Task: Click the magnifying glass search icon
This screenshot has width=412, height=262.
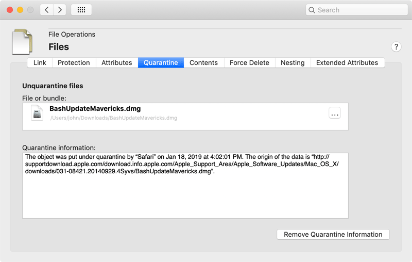Action: point(312,10)
